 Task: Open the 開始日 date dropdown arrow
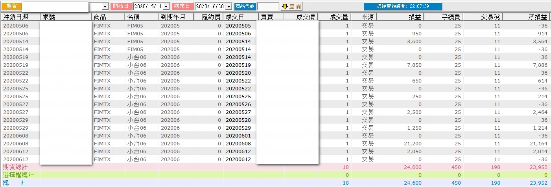pos(166,7)
